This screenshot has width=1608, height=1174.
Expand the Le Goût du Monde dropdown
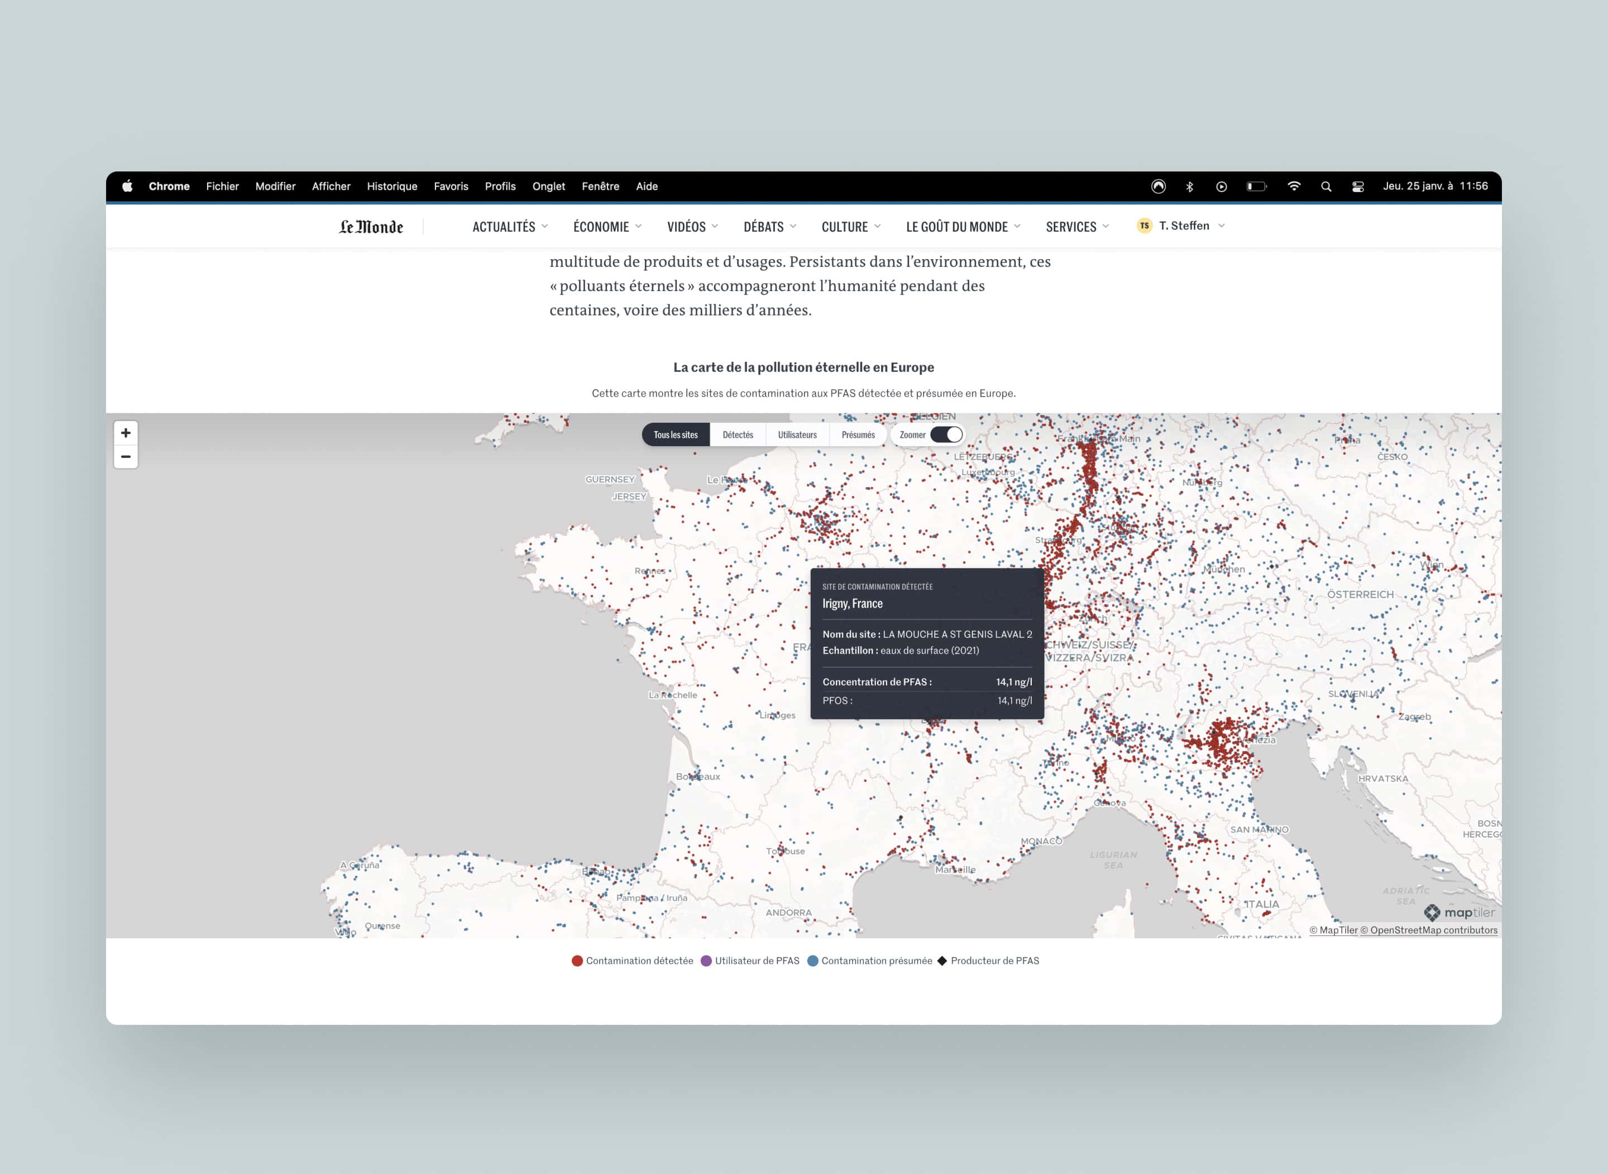pos(963,227)
